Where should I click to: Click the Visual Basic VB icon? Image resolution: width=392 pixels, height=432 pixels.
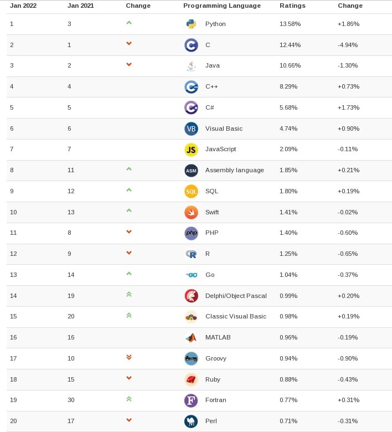[191, 128]
